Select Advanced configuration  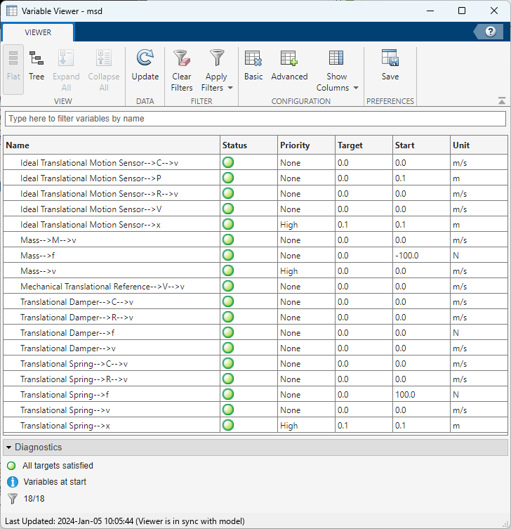coord(289,66)
